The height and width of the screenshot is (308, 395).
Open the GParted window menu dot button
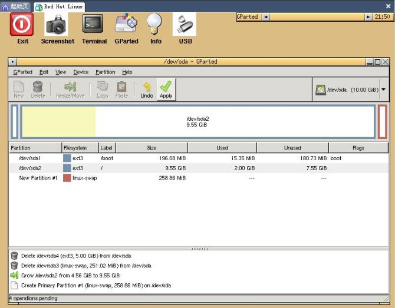click(x=12, y=62)
